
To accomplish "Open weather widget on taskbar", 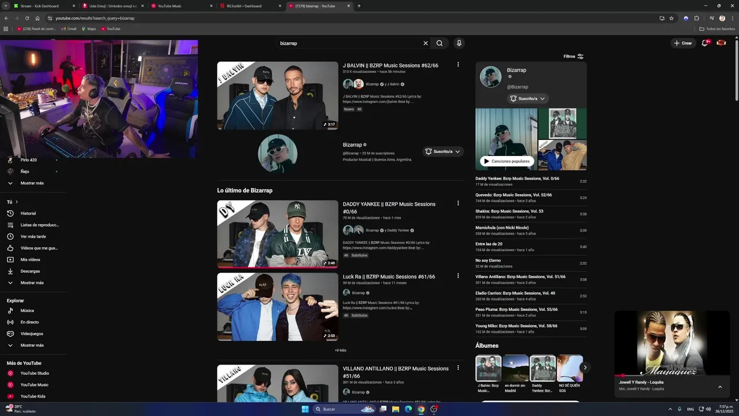I will click(x=22, y=408).
